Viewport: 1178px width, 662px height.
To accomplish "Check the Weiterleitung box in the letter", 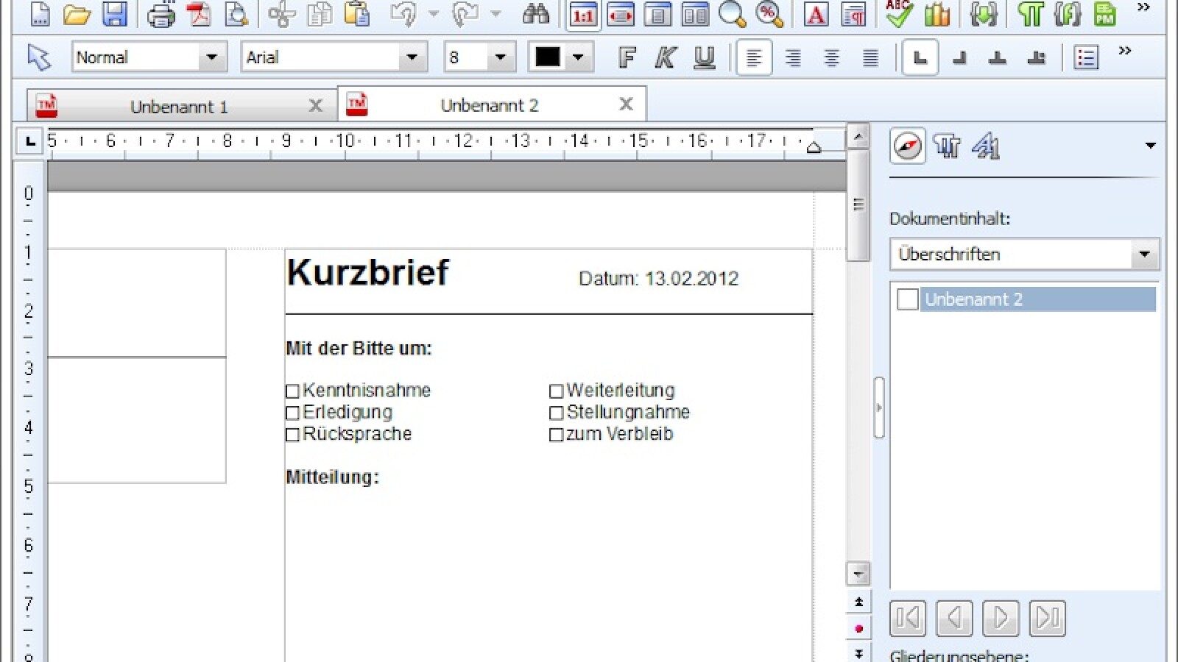I will (x=556, y=391).
